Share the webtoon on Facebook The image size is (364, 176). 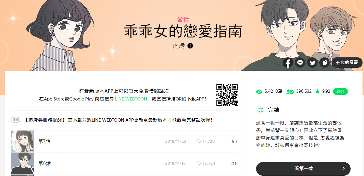288,63
